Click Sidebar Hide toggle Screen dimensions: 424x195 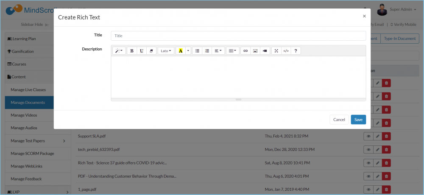click(35, 24)
